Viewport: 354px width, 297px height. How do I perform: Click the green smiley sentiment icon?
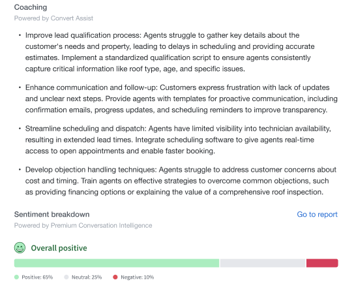point(20,248)
